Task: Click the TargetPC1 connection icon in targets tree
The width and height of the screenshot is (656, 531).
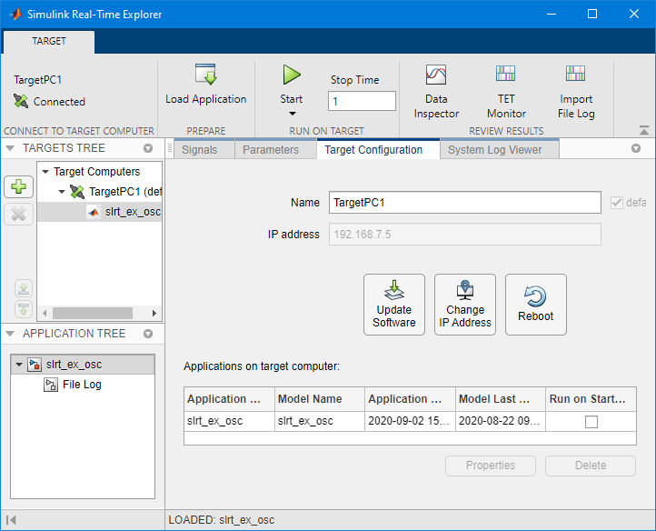Action: click(77, 192)
